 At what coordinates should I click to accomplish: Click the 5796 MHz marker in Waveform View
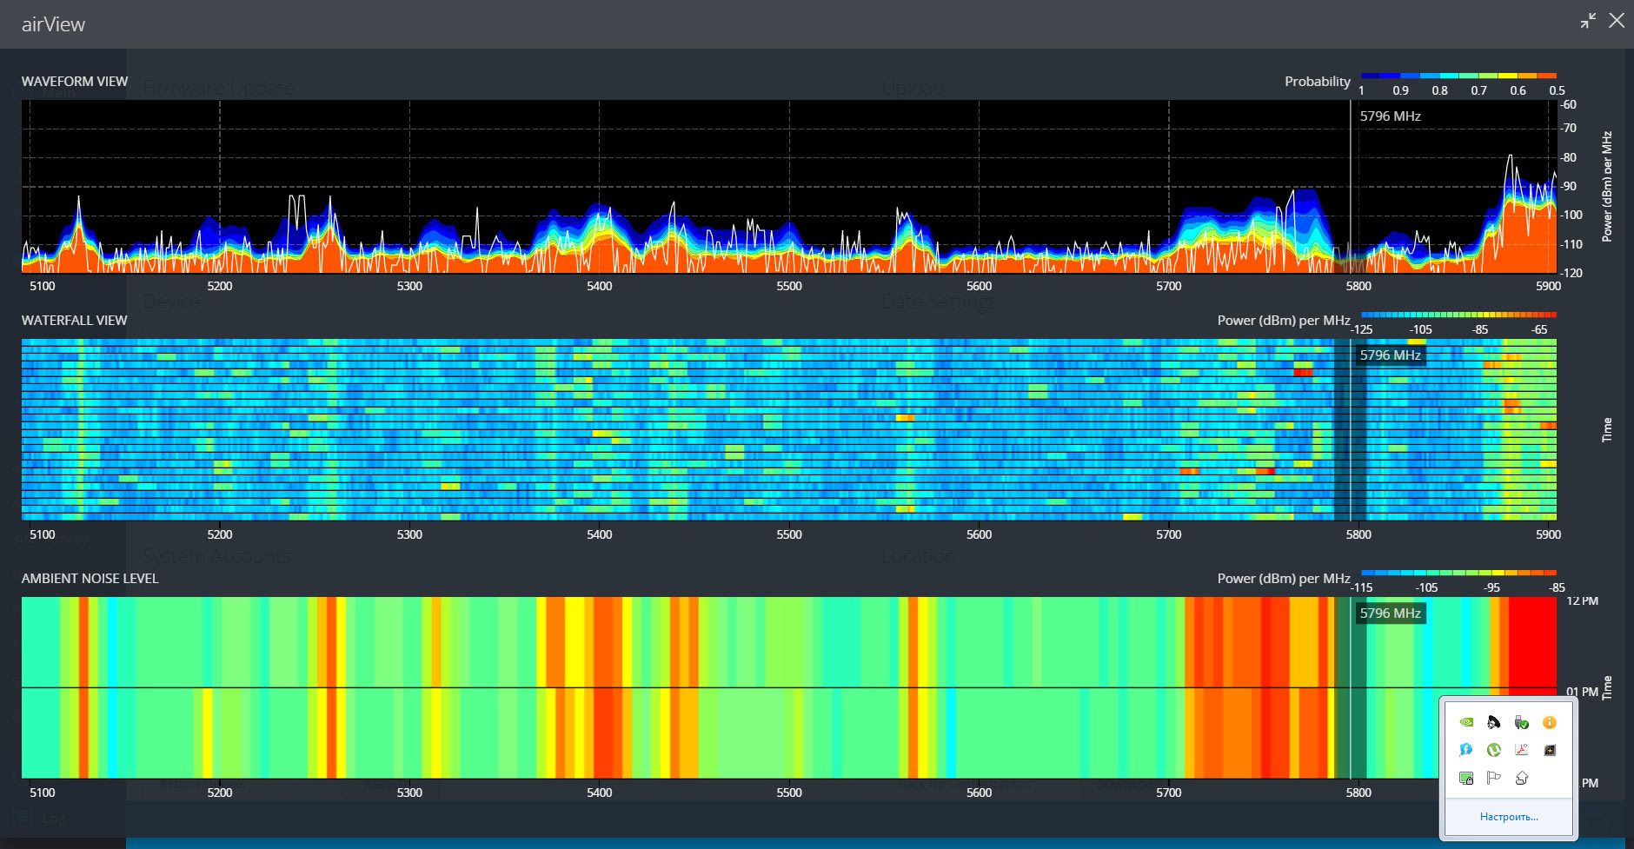[1390, 116]
